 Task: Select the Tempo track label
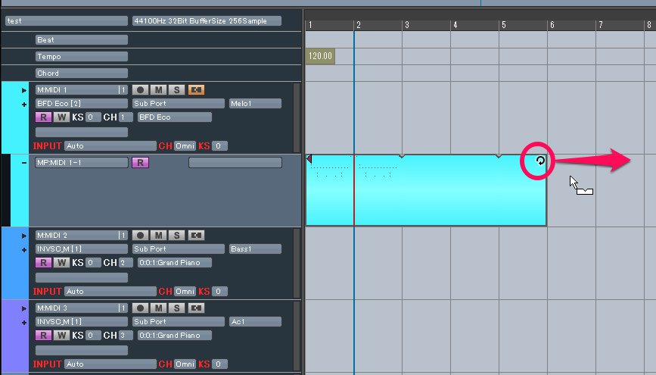[82, 57]
